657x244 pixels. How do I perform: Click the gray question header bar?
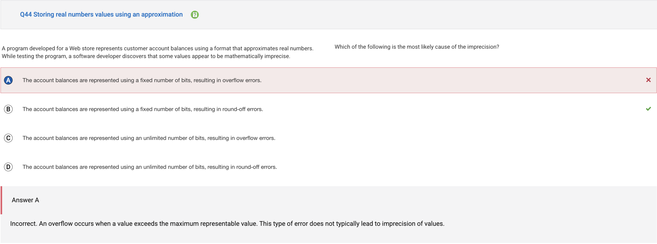[328, 15]
